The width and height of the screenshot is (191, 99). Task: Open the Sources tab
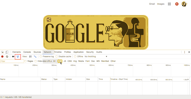tap(37, 52)
